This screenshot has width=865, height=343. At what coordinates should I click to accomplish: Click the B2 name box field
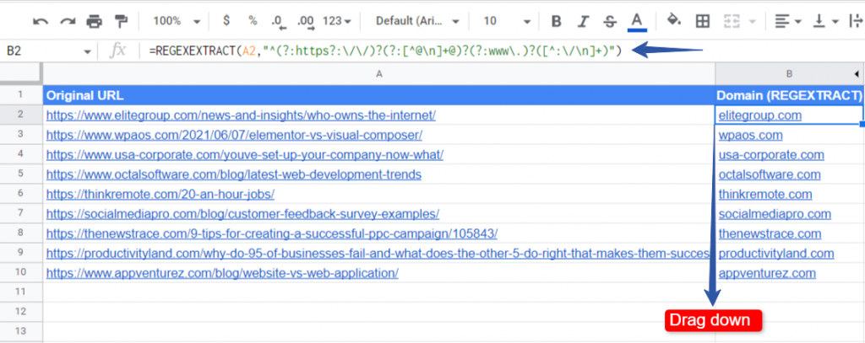click(x=47, y=51)
